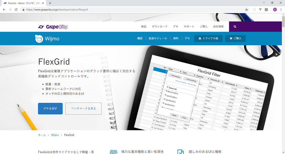285x154 pixels.
Task: Click the 最新フレームワークに対応 bullet text
Action: [63, 89]
